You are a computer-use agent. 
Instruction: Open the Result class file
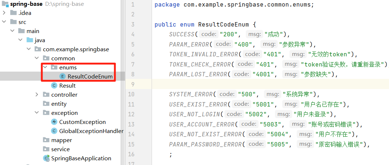click(x=68, y=86)
